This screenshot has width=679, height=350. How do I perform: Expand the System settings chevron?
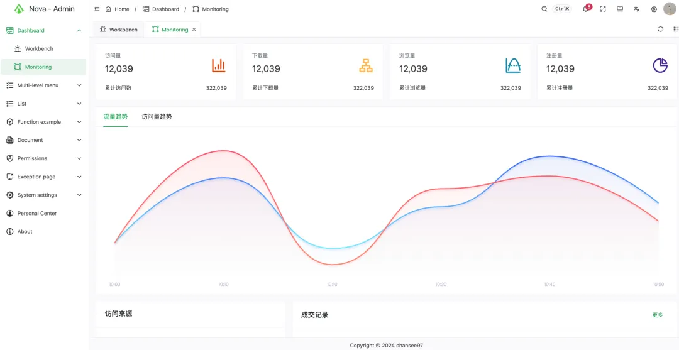pos(79,195)
